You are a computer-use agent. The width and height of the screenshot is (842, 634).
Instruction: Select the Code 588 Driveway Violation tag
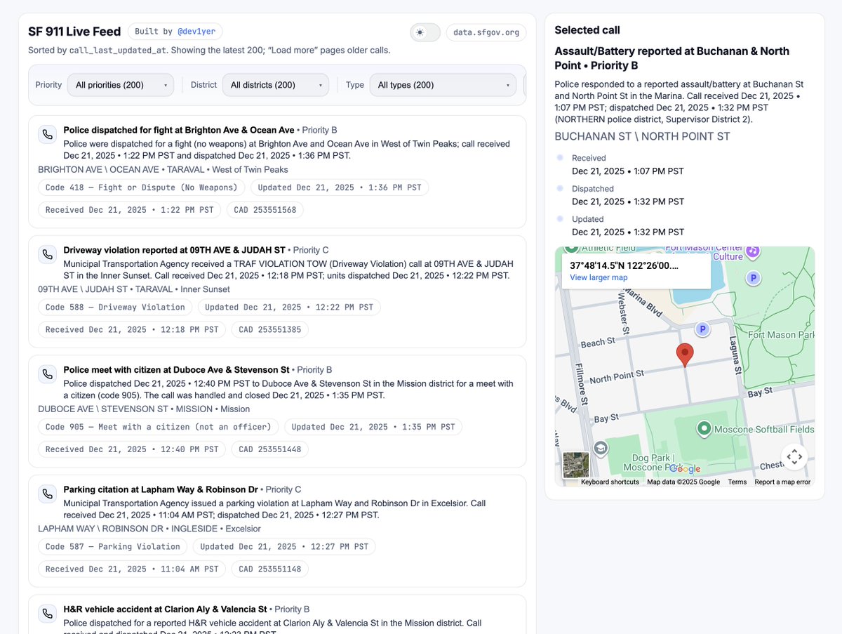115,307
